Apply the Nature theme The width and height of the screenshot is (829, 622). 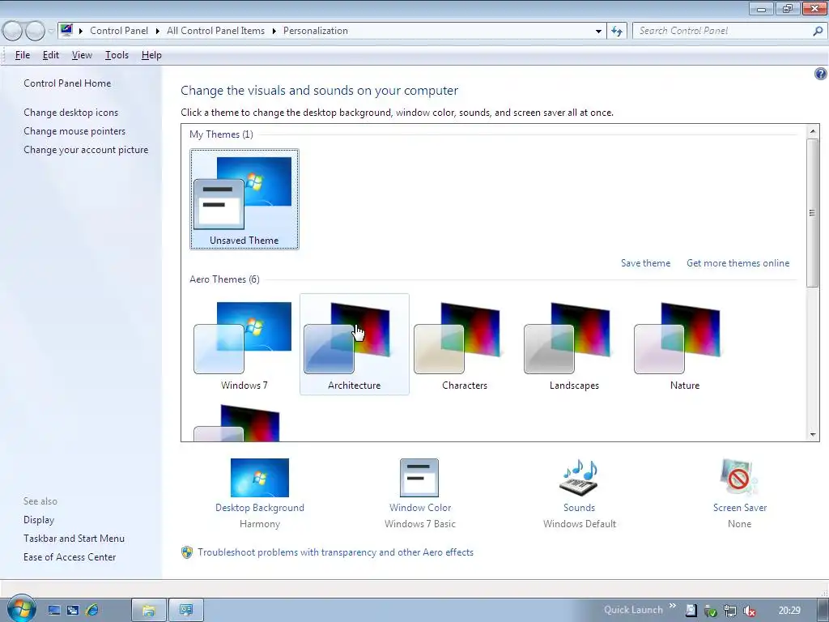pyautogui.click(x=685, y=344)
